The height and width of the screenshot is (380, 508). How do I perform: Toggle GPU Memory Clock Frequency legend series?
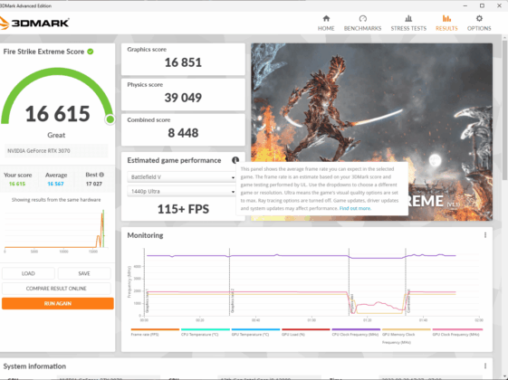point(407,336)
